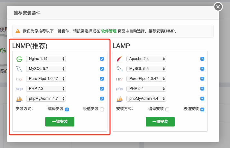Toggle 极速安装 checkbox in LAMP

pos(202,109)
